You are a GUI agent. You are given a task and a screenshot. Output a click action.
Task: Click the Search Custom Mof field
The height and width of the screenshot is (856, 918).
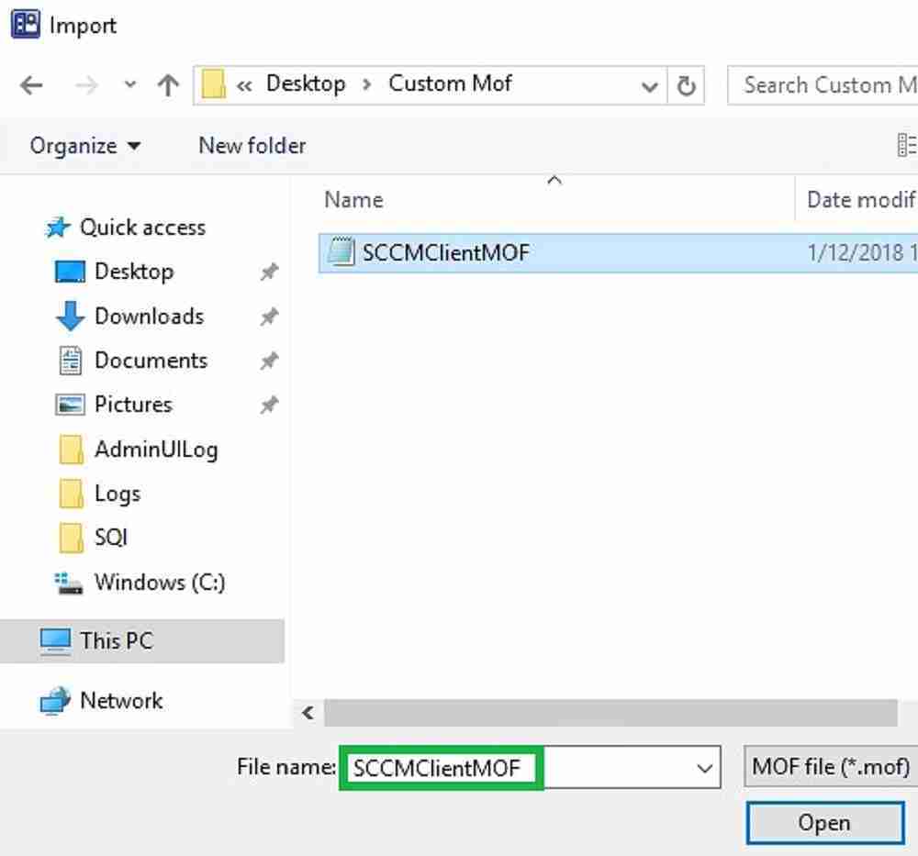click(823, 85)
